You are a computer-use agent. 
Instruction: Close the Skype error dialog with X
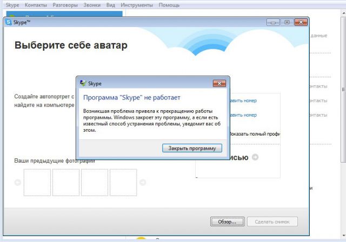(219, 83)
